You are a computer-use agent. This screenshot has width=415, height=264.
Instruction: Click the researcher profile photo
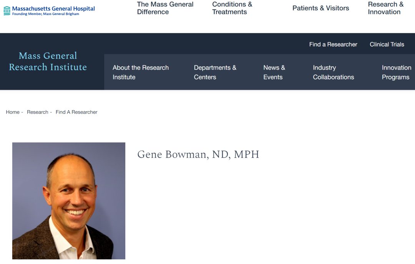point(69,201)
